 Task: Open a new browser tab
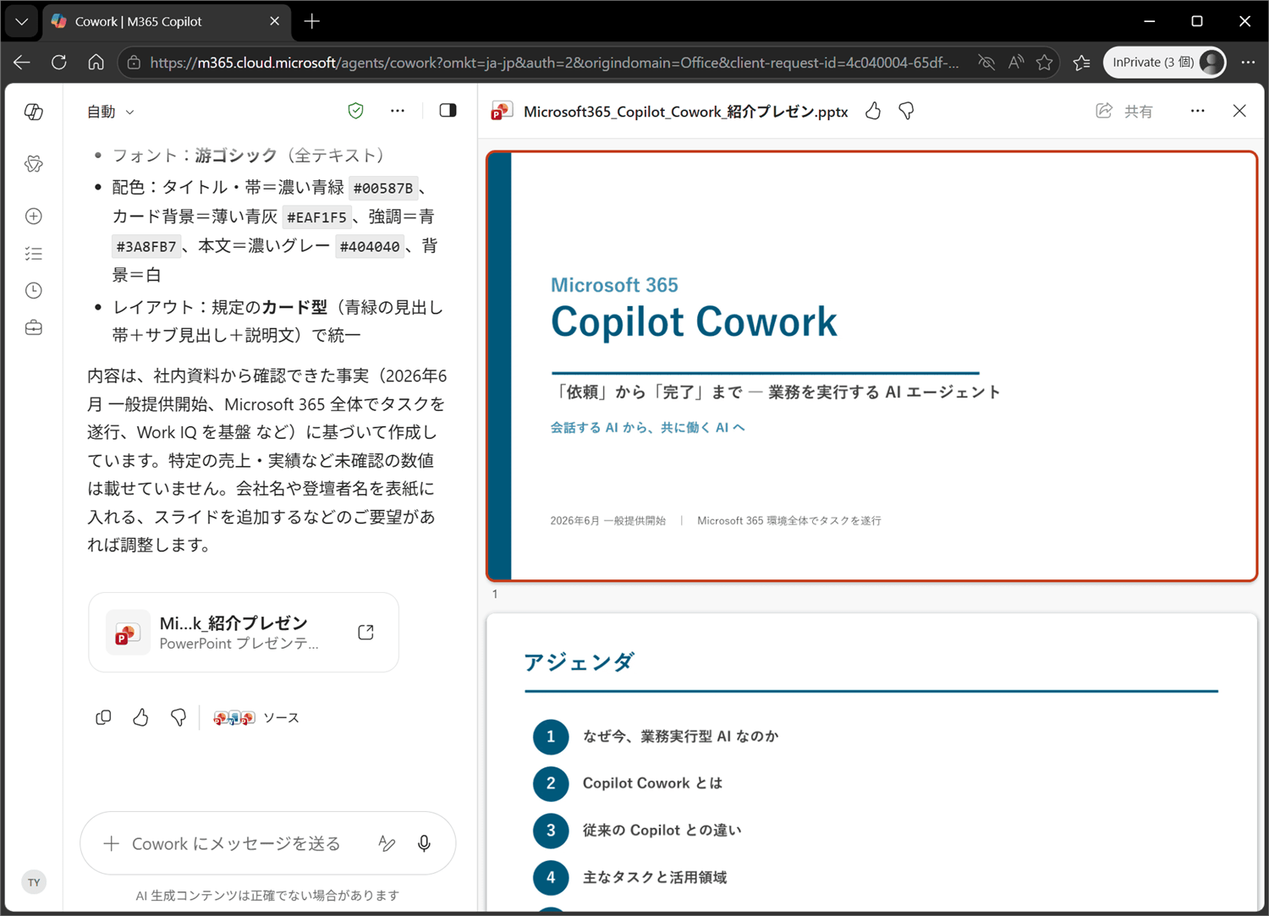click(x=312, y=21)
